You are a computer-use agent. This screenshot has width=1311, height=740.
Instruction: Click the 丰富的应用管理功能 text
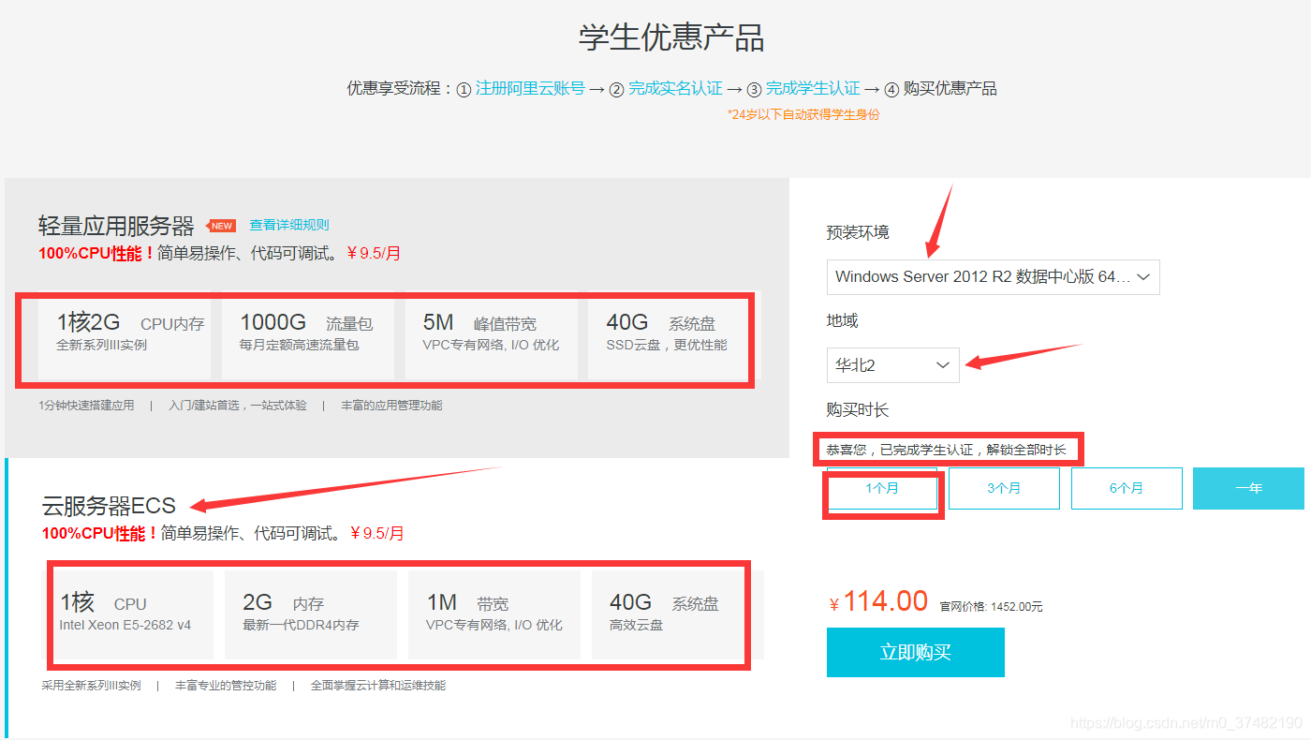coord(391,406)
